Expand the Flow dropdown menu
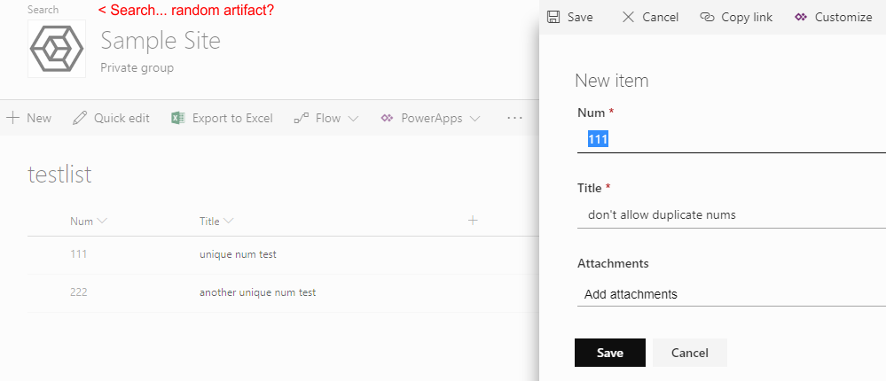The width and height of the screenshot is (886, 381). coord(353,119)
